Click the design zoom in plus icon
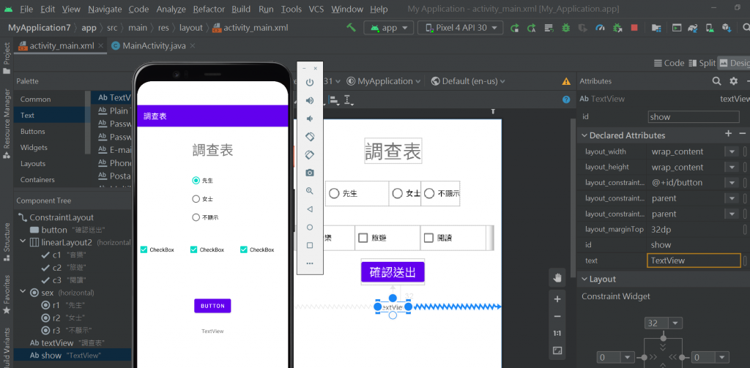This screenshot has width=750, height=368. 557,299
